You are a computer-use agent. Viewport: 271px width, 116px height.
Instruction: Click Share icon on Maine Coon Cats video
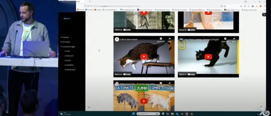point(170,84)
